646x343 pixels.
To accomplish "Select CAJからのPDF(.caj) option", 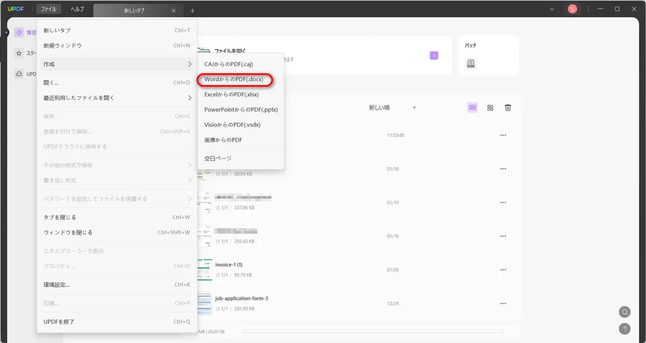I will (241, 64).
